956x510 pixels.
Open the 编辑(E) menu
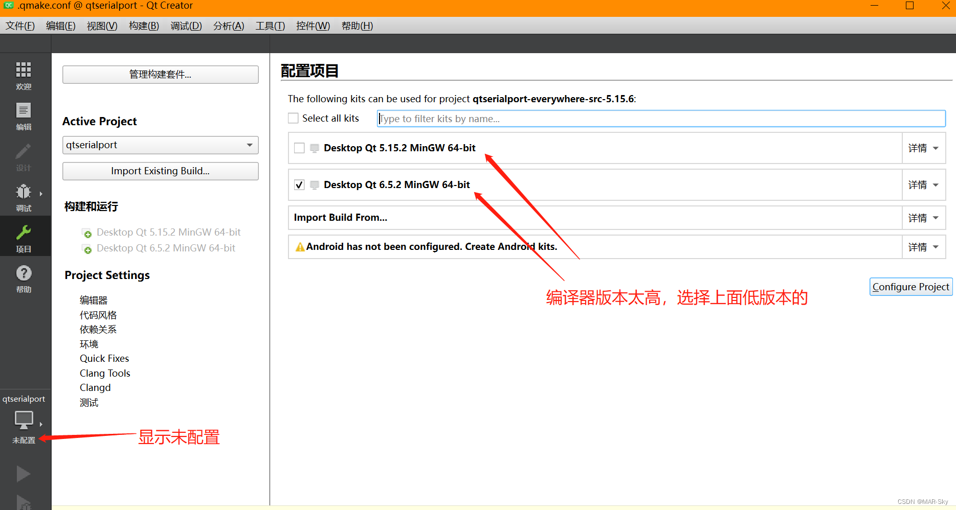point(61,26)
